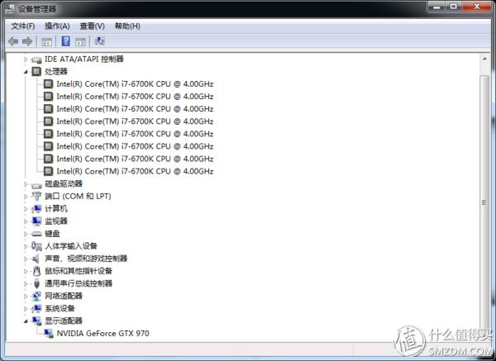Viewport: 496px width, 361px height.
Task: Select the 磁盘驱动器 category label
Action: pos(64,183)
